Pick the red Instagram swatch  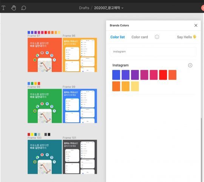(x=163, y=75)
